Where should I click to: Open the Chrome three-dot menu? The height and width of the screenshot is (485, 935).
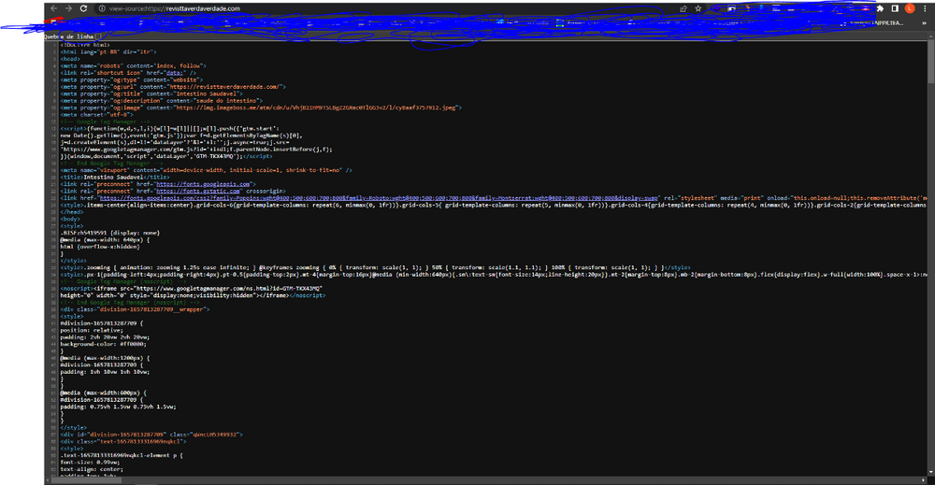point(925,8)
